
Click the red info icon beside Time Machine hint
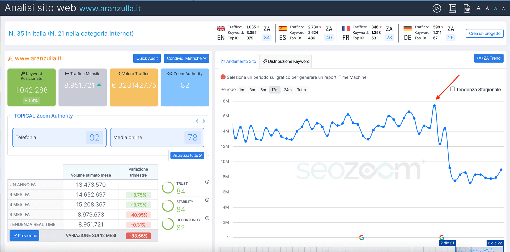click(223, 77)
